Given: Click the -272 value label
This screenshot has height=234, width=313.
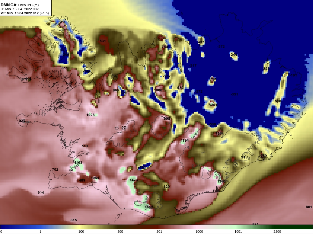Looking at the screenshot, I should [x=199, y=91].
